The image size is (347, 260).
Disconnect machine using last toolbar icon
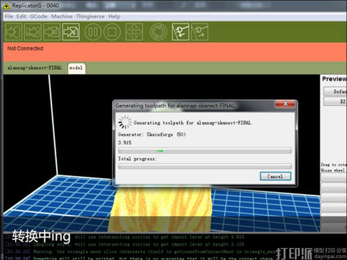tap(200, 32)
